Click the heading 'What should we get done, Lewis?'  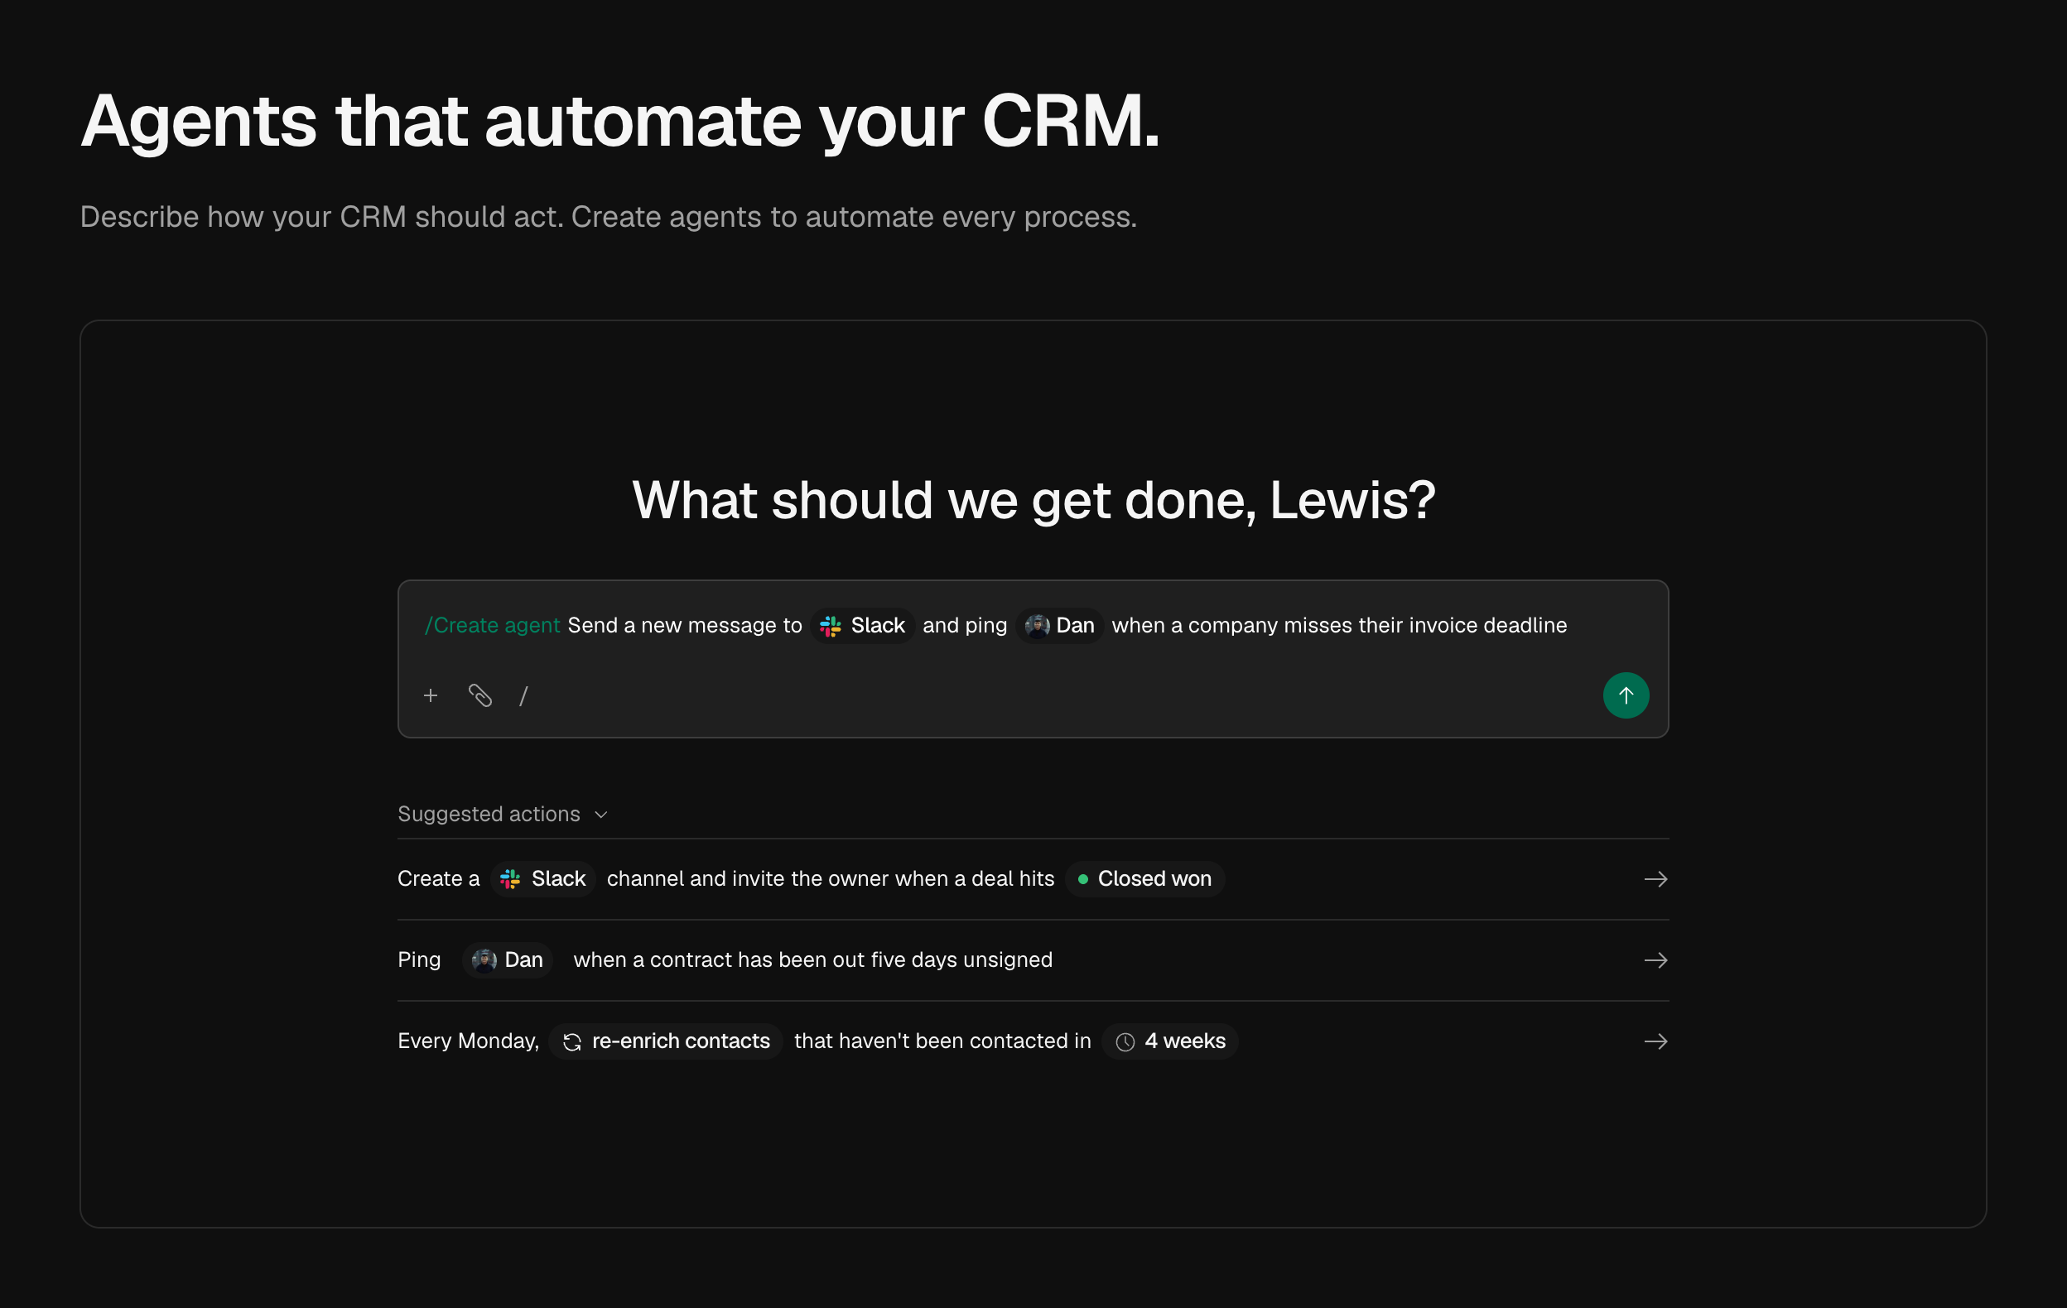click(1033, 500)
